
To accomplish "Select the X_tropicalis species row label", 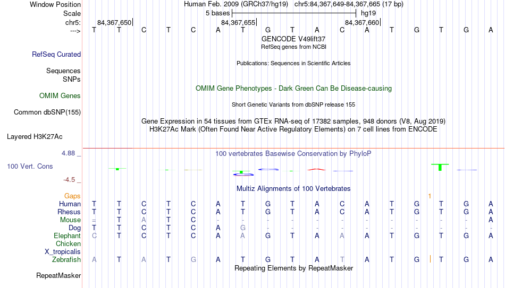I will pos(63,252).
